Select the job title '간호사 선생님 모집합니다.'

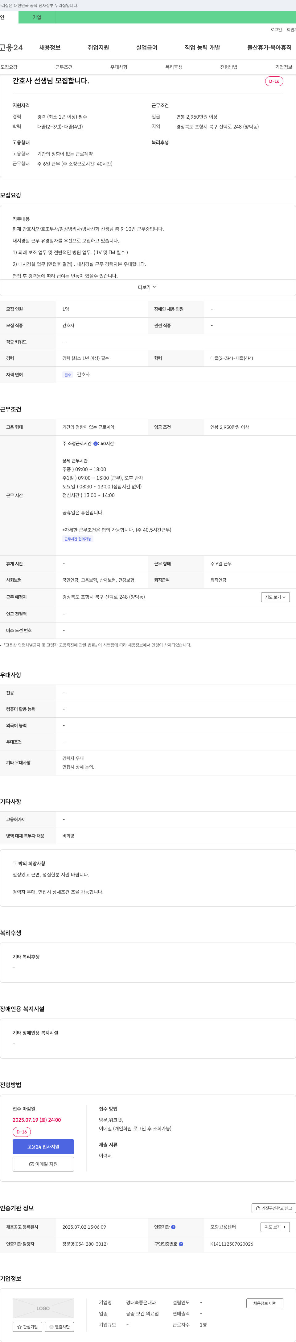tap(51, 81)
